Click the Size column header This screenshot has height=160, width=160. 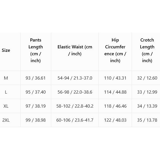(x=6, y=50)
